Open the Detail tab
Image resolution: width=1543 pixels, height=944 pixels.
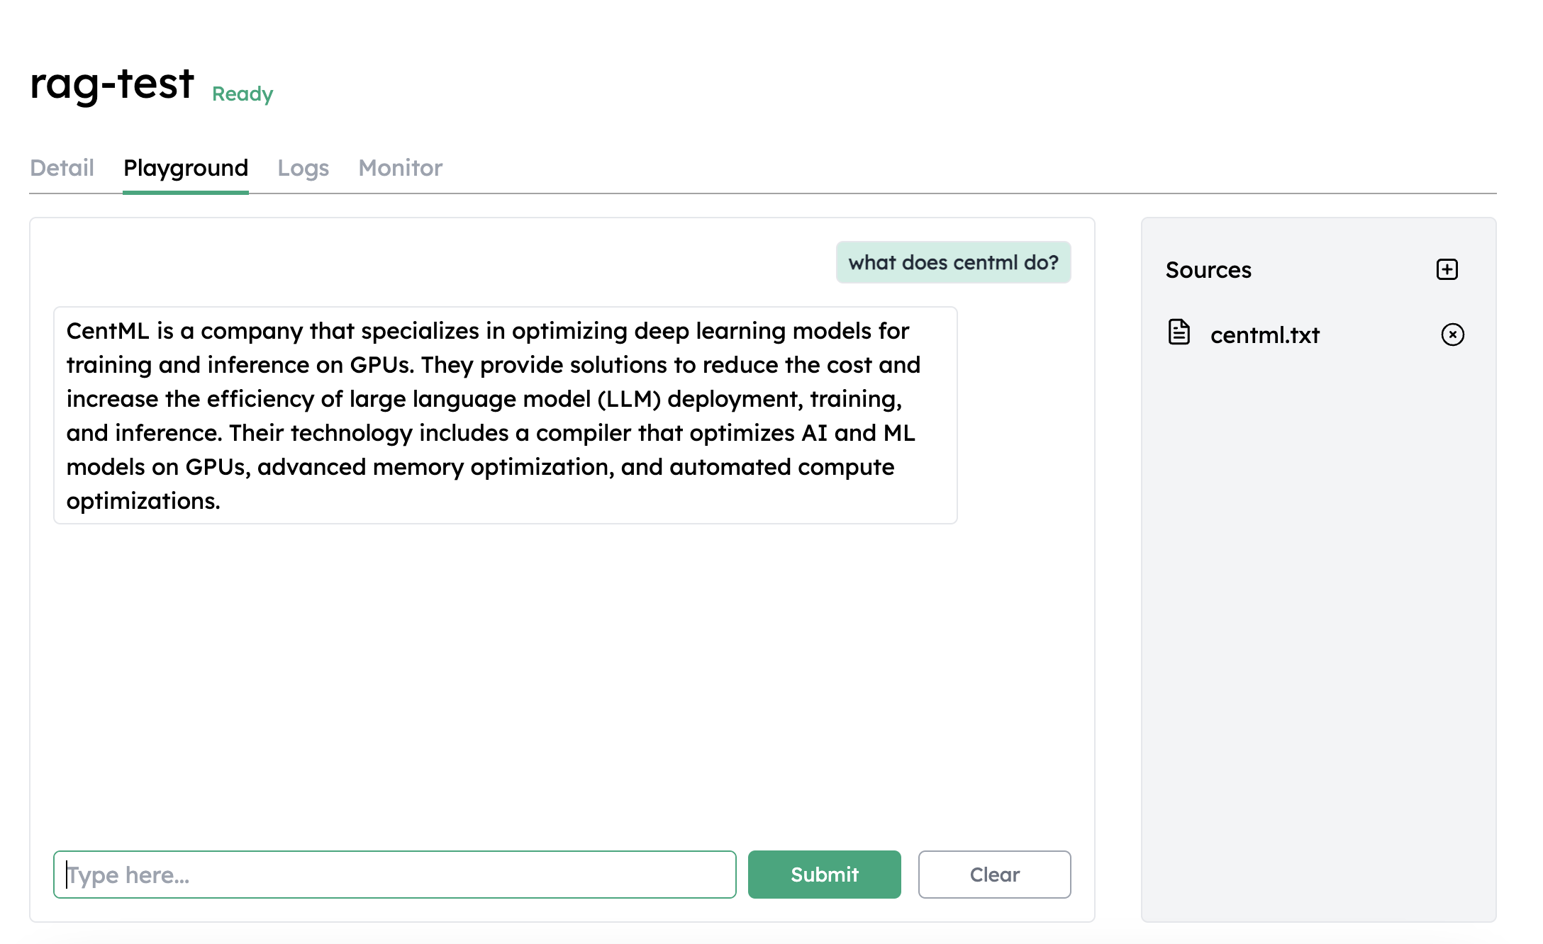click(62, 168)
